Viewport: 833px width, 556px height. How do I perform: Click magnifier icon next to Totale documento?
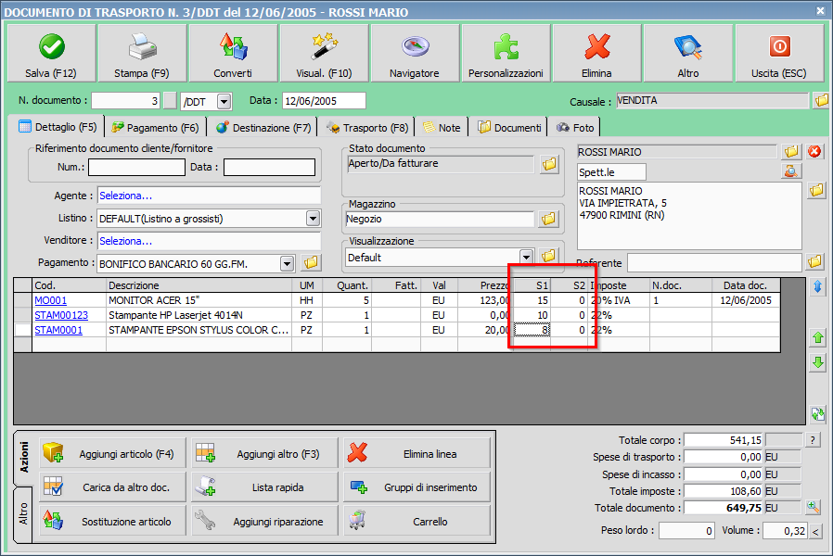pos(814,507)
